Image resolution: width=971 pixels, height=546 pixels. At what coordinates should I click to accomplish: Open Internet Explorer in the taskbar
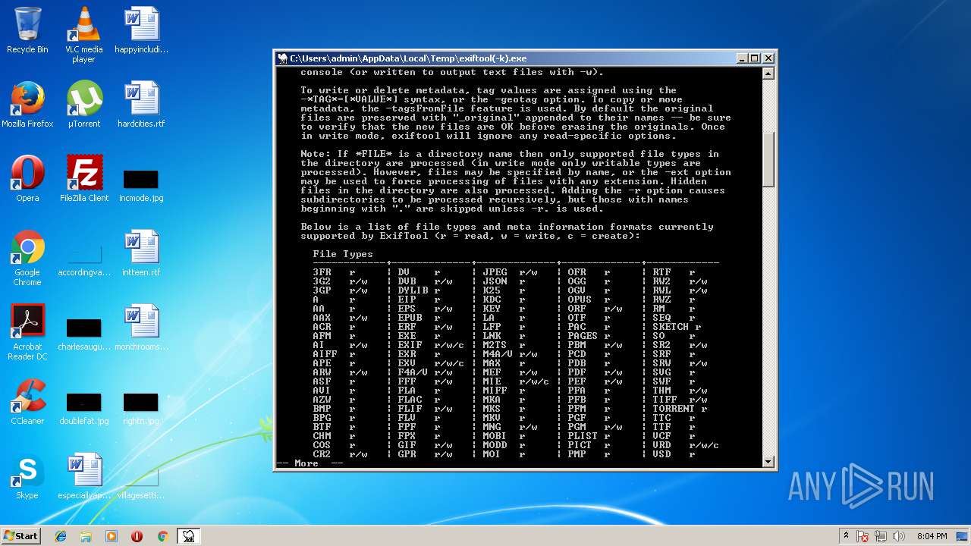[x=61, y=536]
